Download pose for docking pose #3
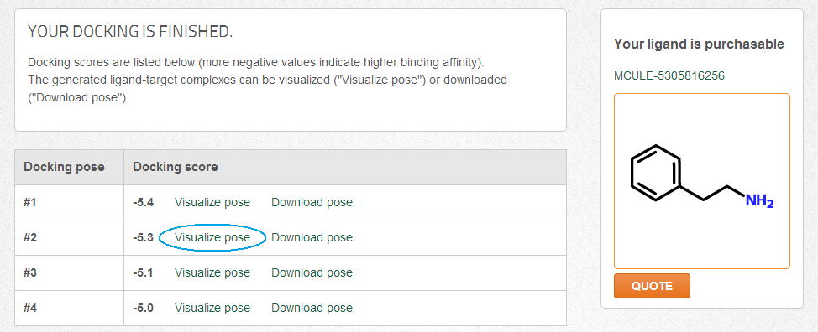This screenshot has width=818, height=332. [312, 272]
